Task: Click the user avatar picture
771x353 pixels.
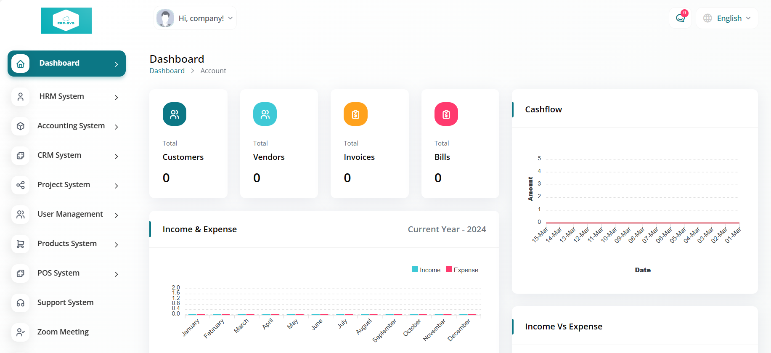Action: click(x=165, y=18)
